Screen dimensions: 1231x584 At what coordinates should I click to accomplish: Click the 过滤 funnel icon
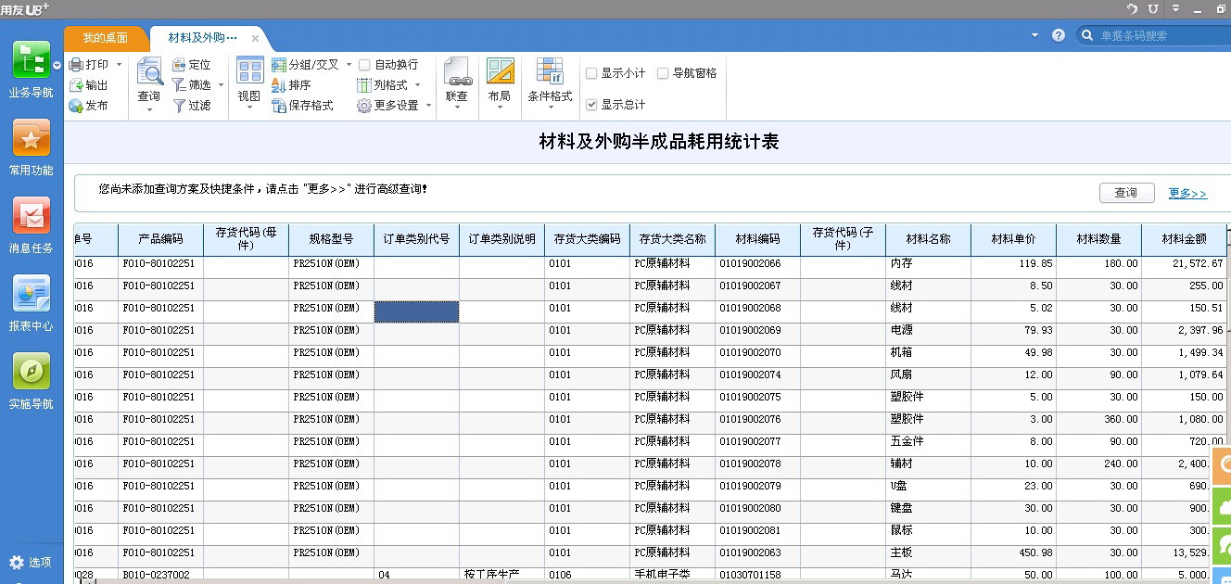click(179, 106)
